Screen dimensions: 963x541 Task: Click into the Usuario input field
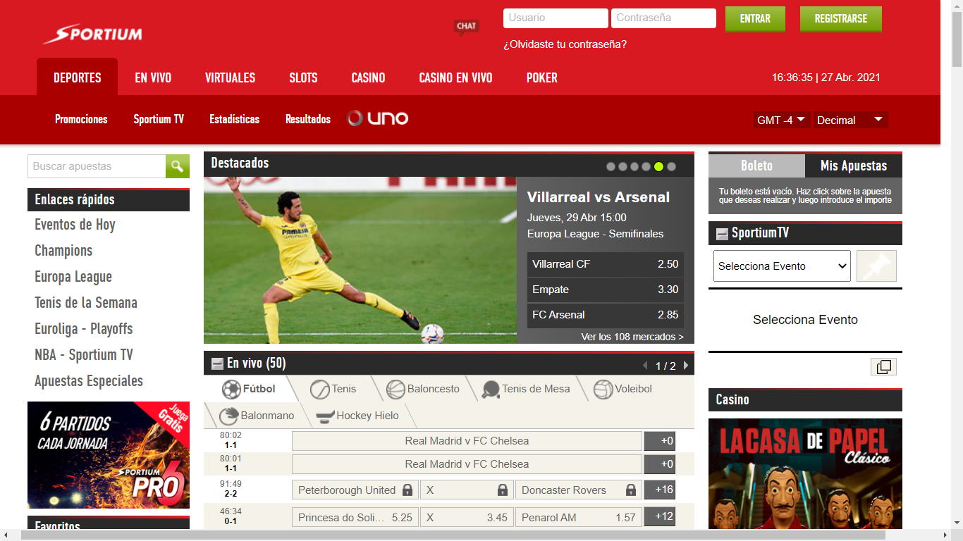point(556,18)
